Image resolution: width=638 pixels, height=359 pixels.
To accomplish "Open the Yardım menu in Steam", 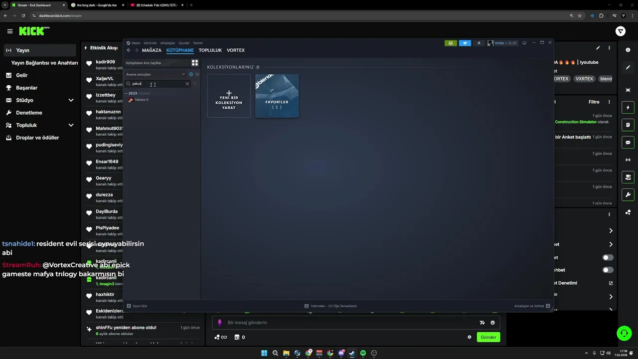I will pyautogui.click(x=198, y=43).
